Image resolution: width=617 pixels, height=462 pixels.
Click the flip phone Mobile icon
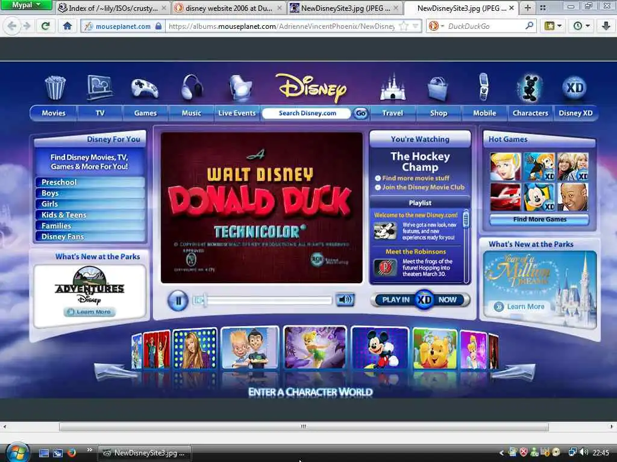[484, 87]
